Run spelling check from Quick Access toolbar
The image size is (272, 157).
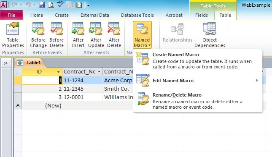pos(60,5)
